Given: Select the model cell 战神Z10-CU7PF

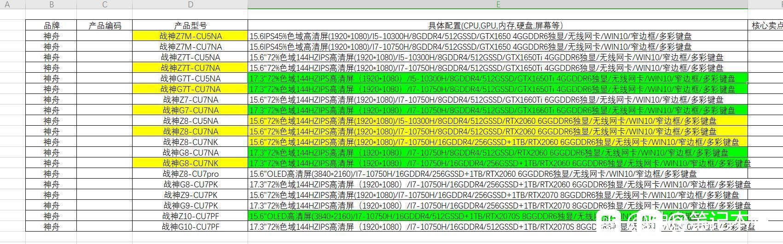Looking at the screenshot, I should coord(190,216).
